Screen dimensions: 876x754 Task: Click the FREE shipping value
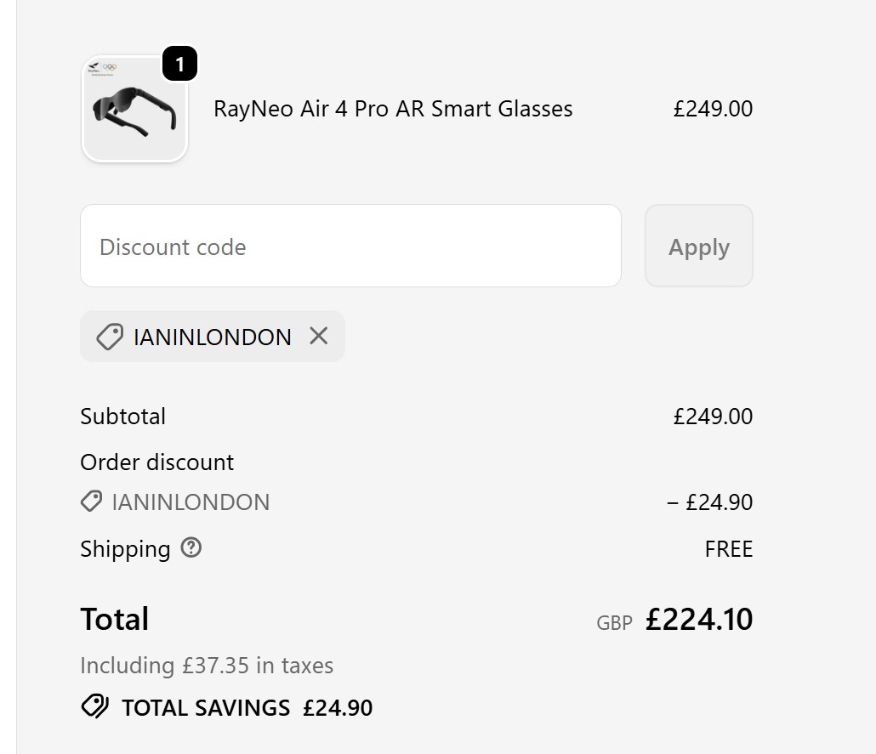tap(729, 549)
